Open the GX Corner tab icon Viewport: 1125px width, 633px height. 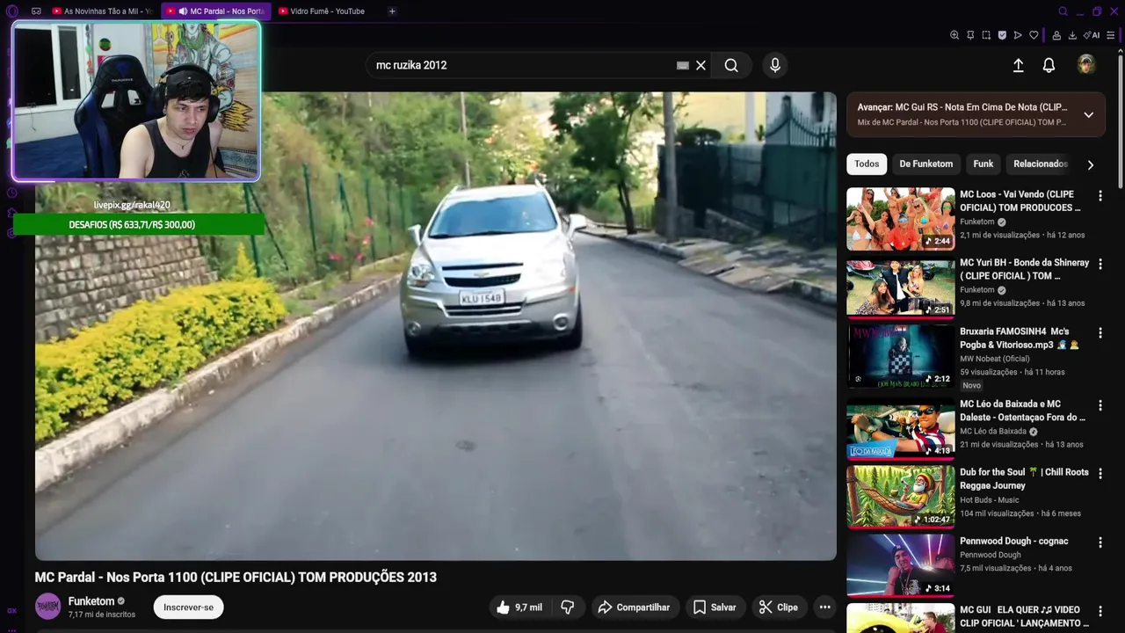[x=36, y=11]
